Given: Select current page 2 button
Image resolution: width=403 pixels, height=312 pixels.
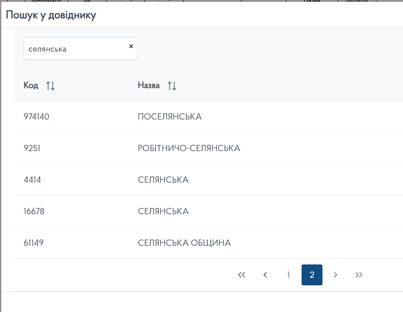Looking at the screenshot, I should pos(312,275).
